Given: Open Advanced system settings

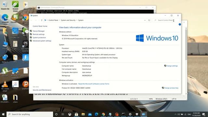Looking at the screenshot, I should pos(42,41).
